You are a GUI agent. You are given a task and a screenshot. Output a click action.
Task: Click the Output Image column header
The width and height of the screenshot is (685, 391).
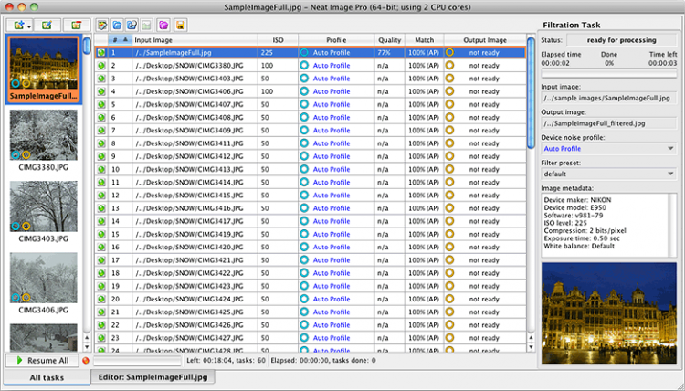click(485, 40)
